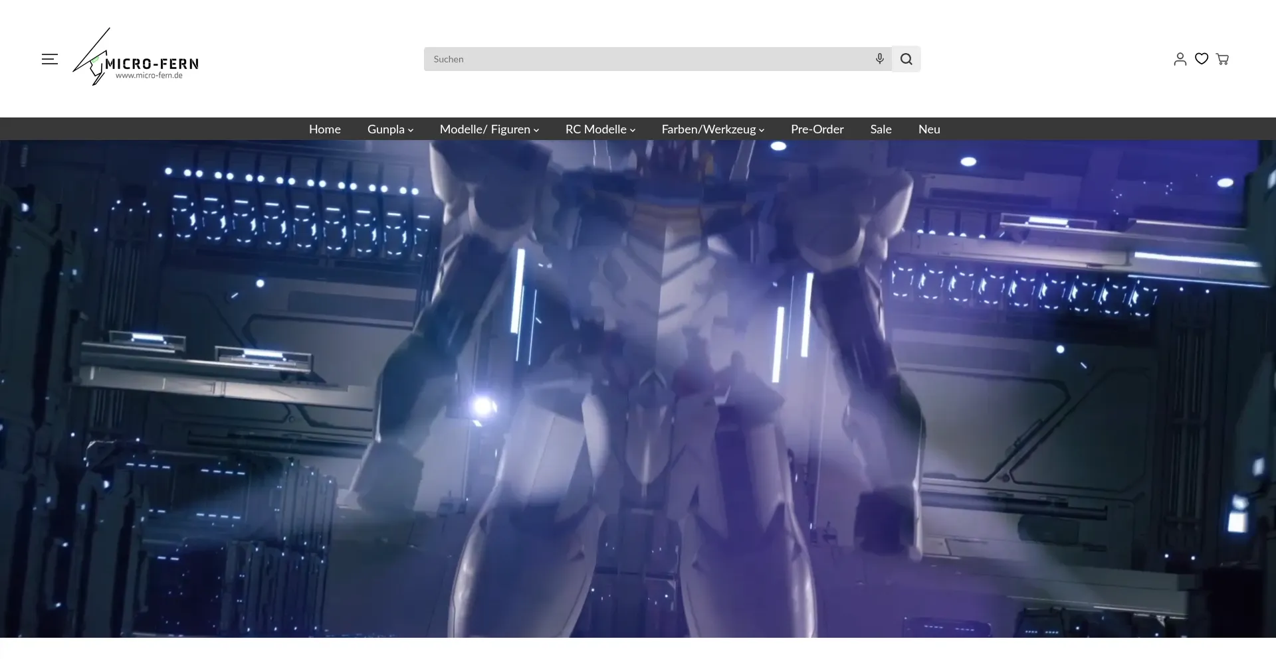Select the Neu menu item
Screen dimensions: 1276x659
click(929, 129)
